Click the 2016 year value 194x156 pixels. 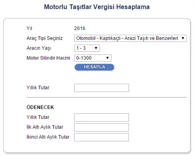[80, 28]
